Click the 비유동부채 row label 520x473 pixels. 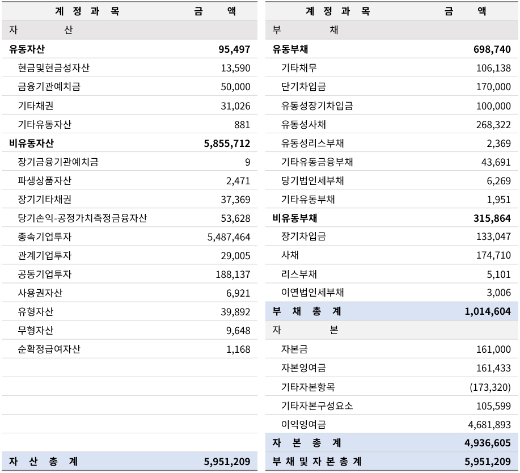295,218
